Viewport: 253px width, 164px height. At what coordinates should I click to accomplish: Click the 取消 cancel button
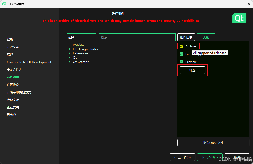237,157
